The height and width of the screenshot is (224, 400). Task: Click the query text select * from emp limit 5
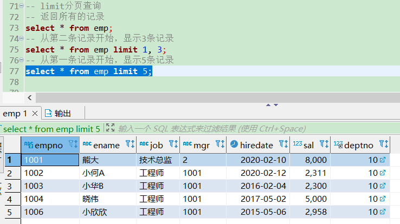pyautogui.click(x=51, y=129)
